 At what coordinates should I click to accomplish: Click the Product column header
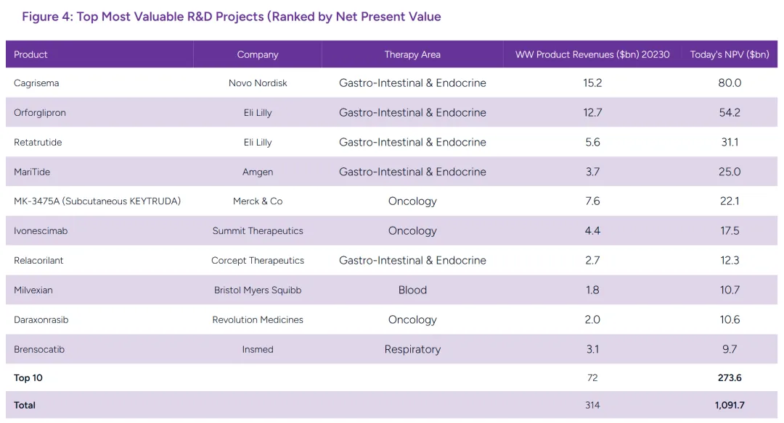[x=31, y=54]
